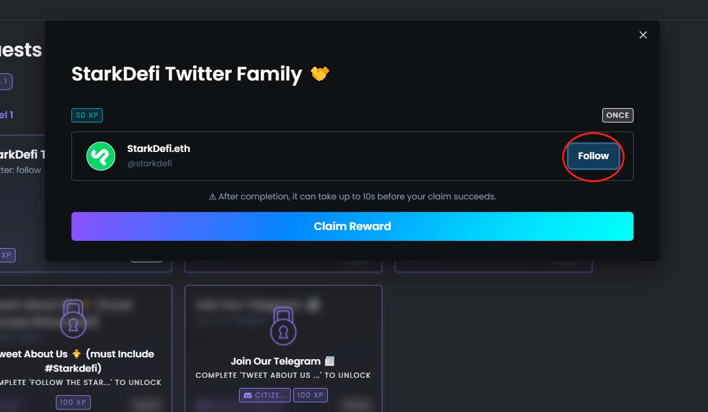This screenshot has width=708, height=412.
Task: Click the Tweet About Us 100 XP badge
Action: tap(73, 402)
